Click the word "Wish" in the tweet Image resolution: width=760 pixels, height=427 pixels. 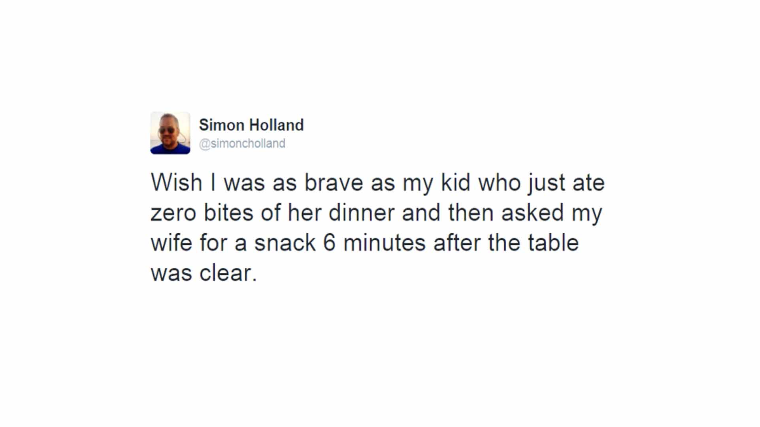(x=176, y=183)
